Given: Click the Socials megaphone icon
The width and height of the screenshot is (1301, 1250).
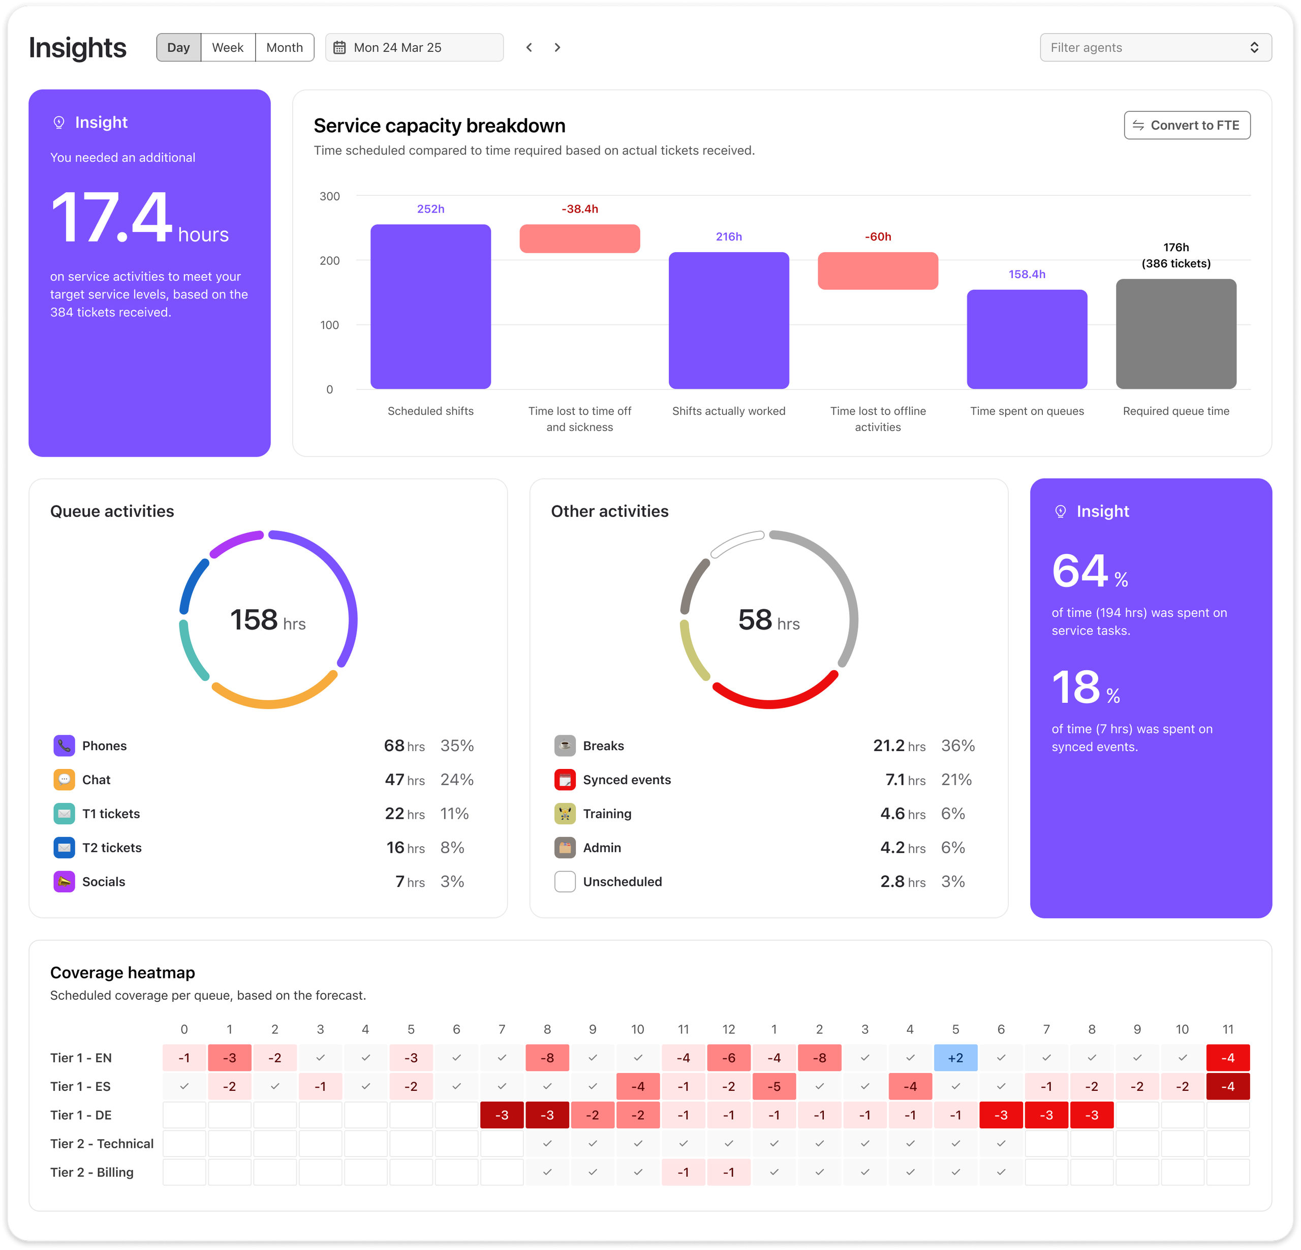Looking at the screenshot, I should [x=64, y=881].
